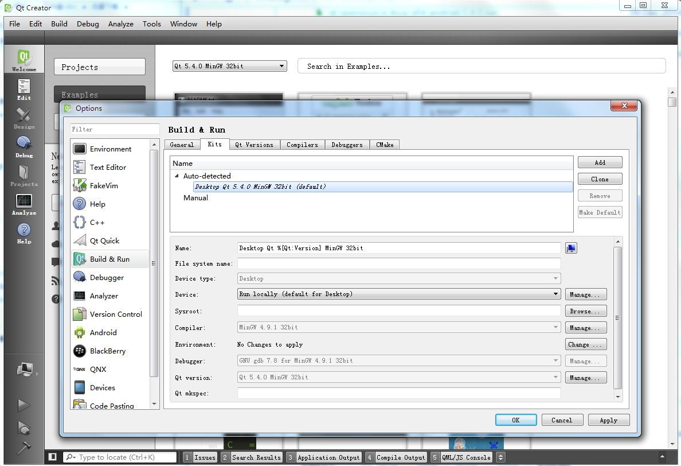681x466 pixels.
Task: Click Projects button on Welcome page
Action: click(x=100, y=67)
